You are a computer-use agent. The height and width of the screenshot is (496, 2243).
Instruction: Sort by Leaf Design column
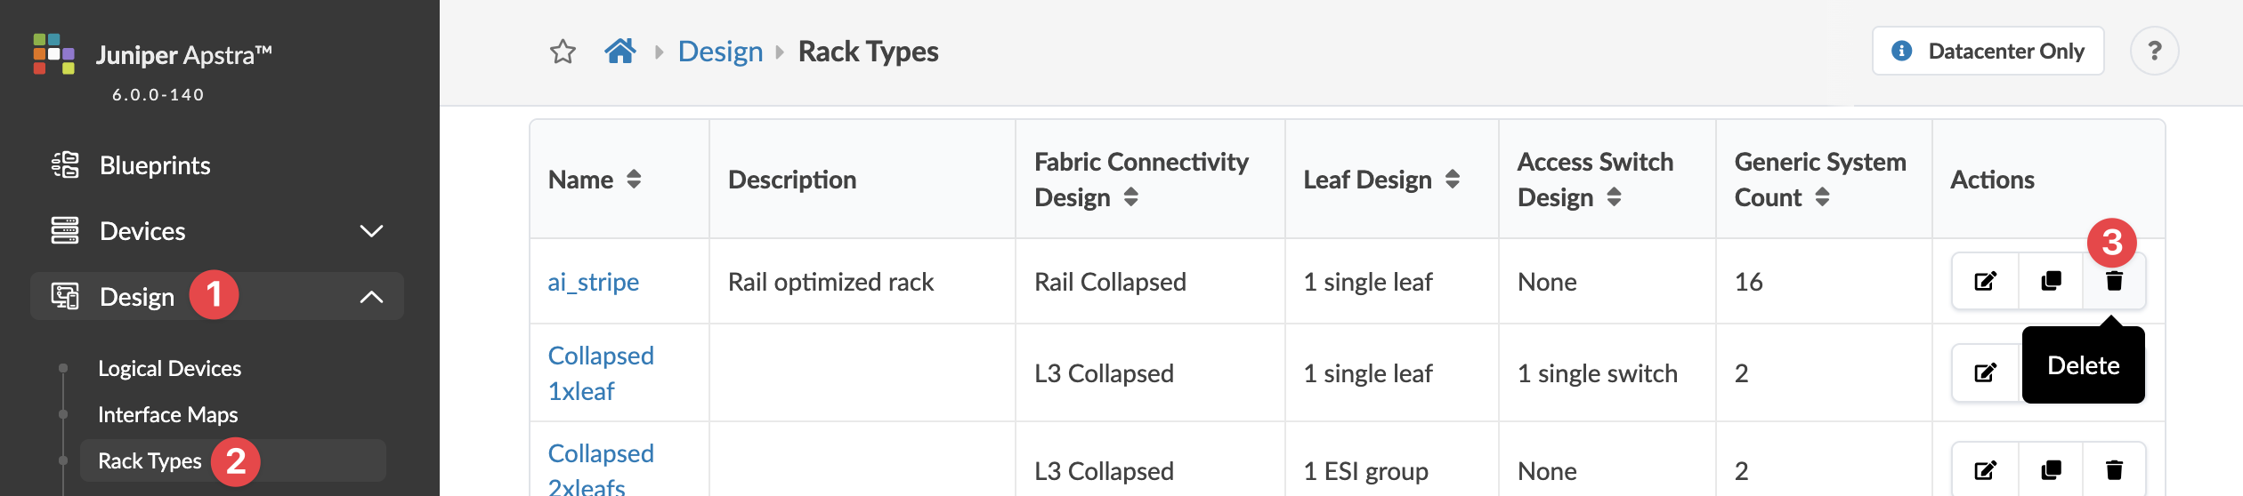coord(1453,180)
